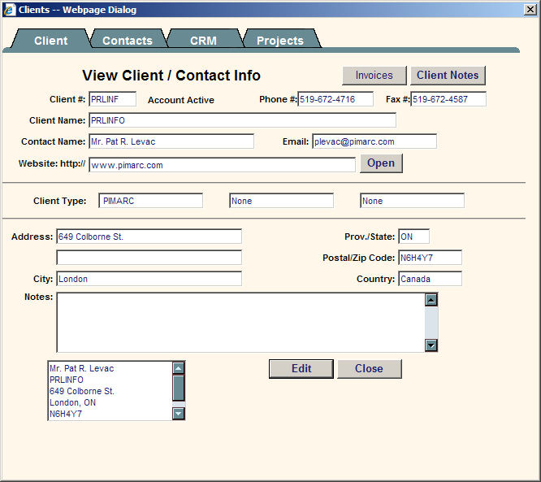
Task: Click the empty second address line field
Action: coord(149,258)
